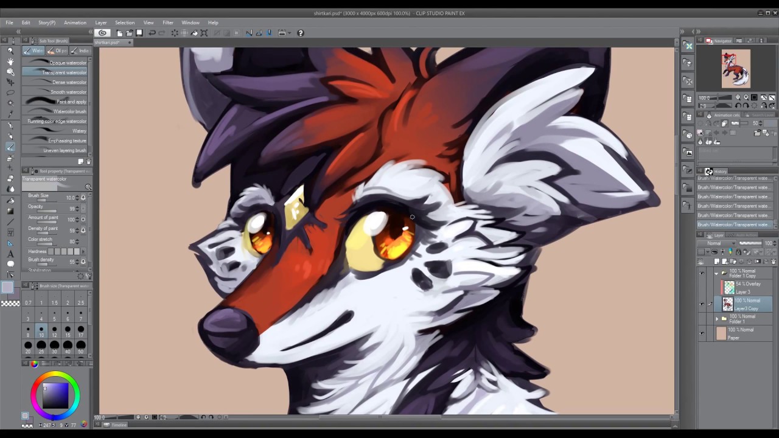Toggle visibility of Layer3 Copy

[x=702, y=304]
